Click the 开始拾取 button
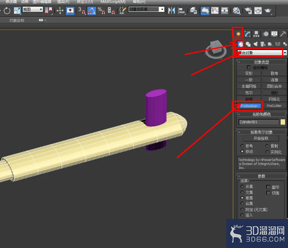Viewport: 288px width, 248px height. (x=261, y=138)
